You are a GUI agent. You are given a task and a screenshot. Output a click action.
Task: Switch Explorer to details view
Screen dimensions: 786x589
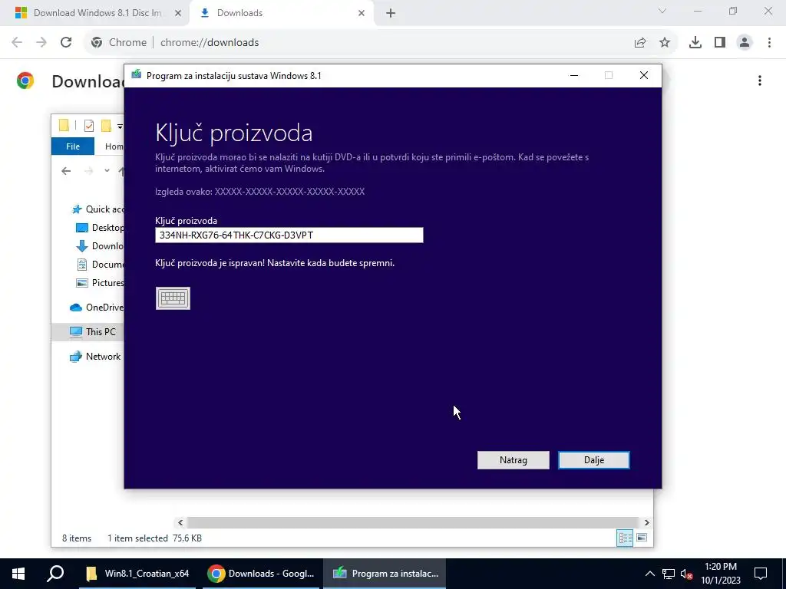(x=625, y=538)
